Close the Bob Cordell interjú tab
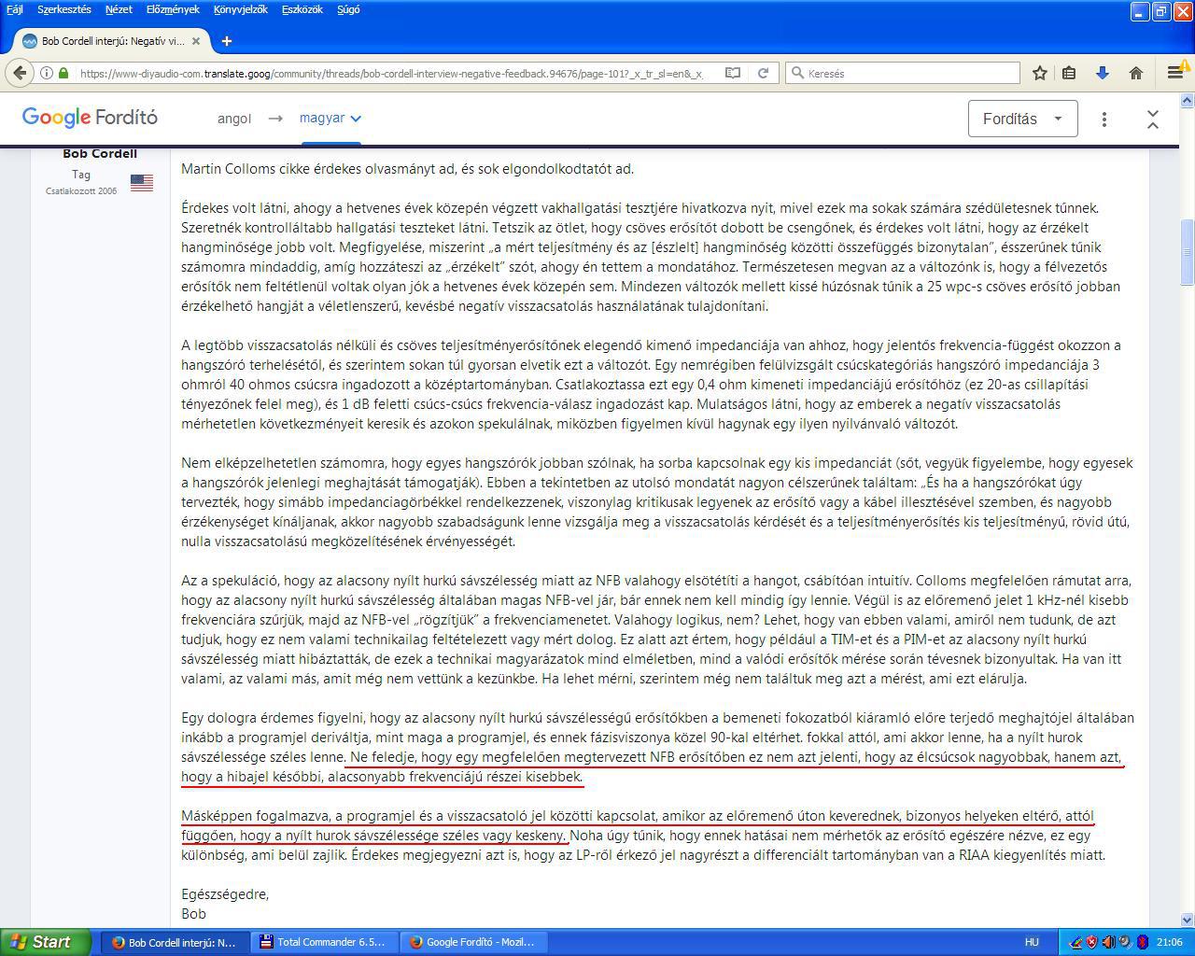Image resolution: width=1195 pixels, height=956 pixels. click(196, 41)
